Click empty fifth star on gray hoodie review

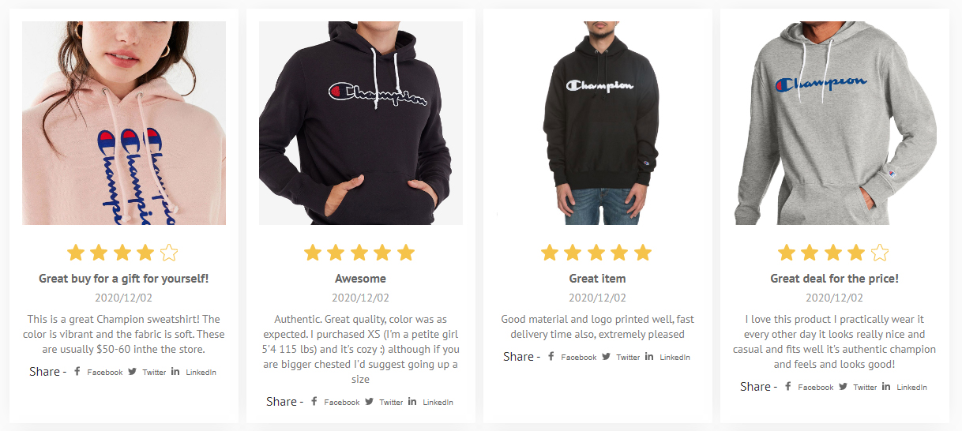(880, 253)
